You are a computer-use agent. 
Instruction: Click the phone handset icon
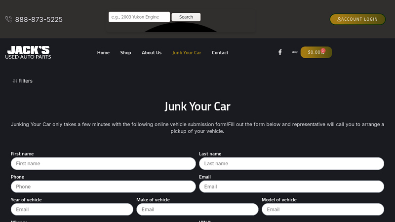(x=8, y=19)
